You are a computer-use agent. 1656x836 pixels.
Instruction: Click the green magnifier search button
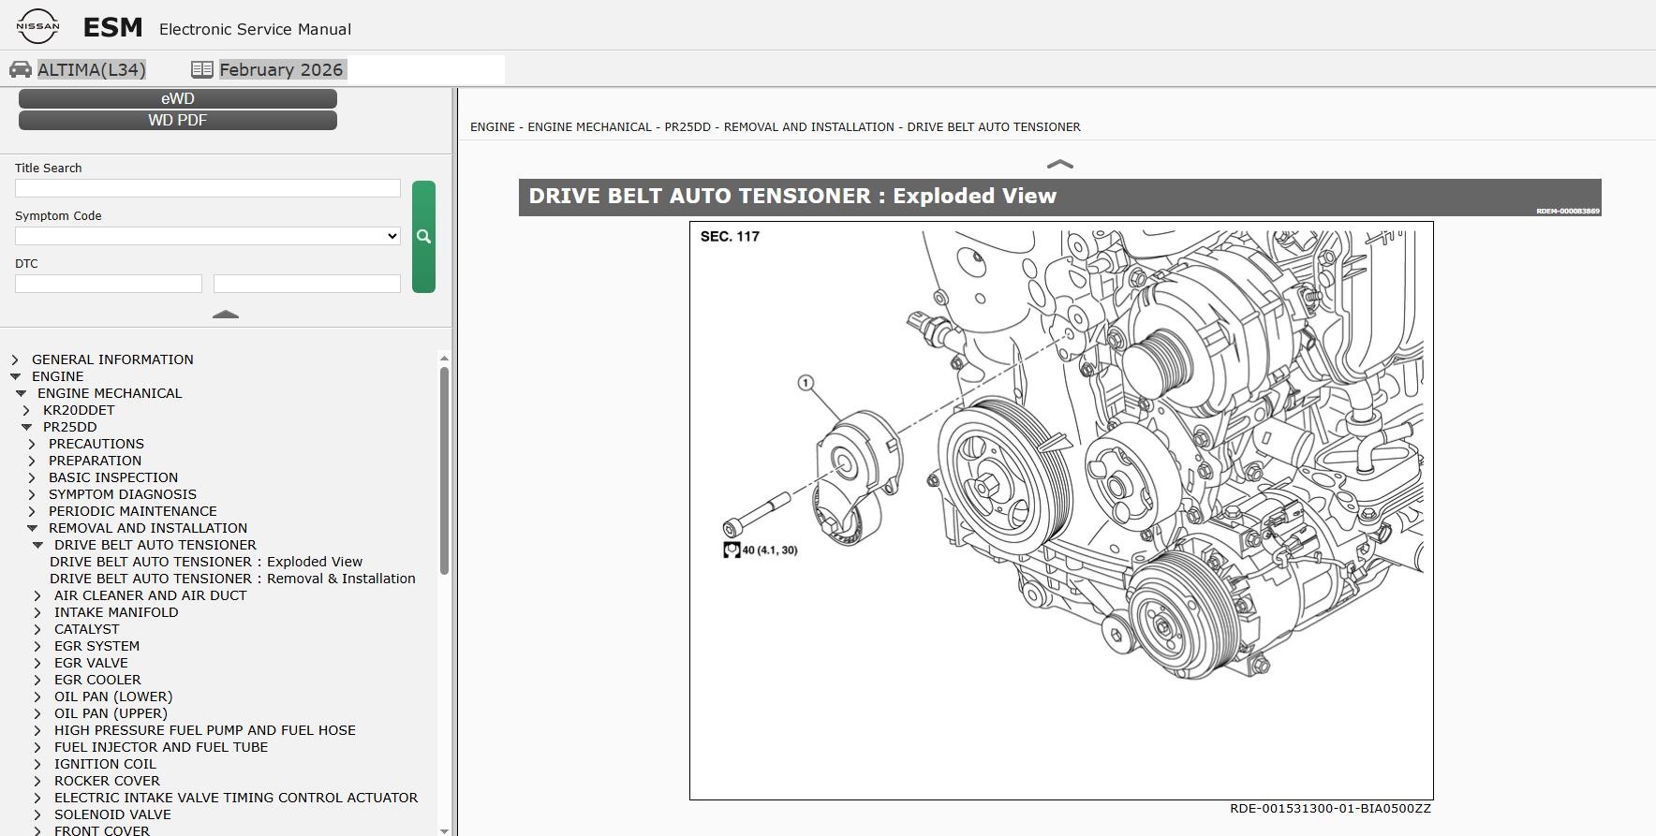423,237
